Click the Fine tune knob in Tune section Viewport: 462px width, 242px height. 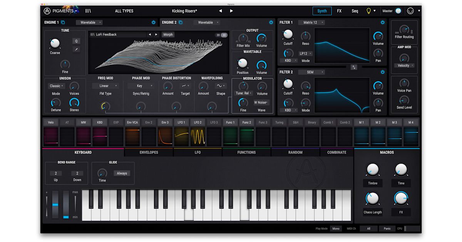pos(65,64)
